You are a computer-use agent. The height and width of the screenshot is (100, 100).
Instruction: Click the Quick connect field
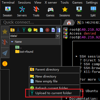(31, 22)
